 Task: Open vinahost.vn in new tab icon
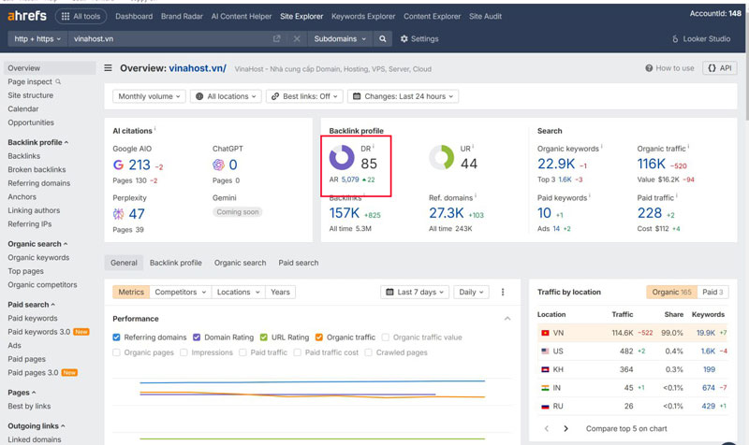[276, 38]
